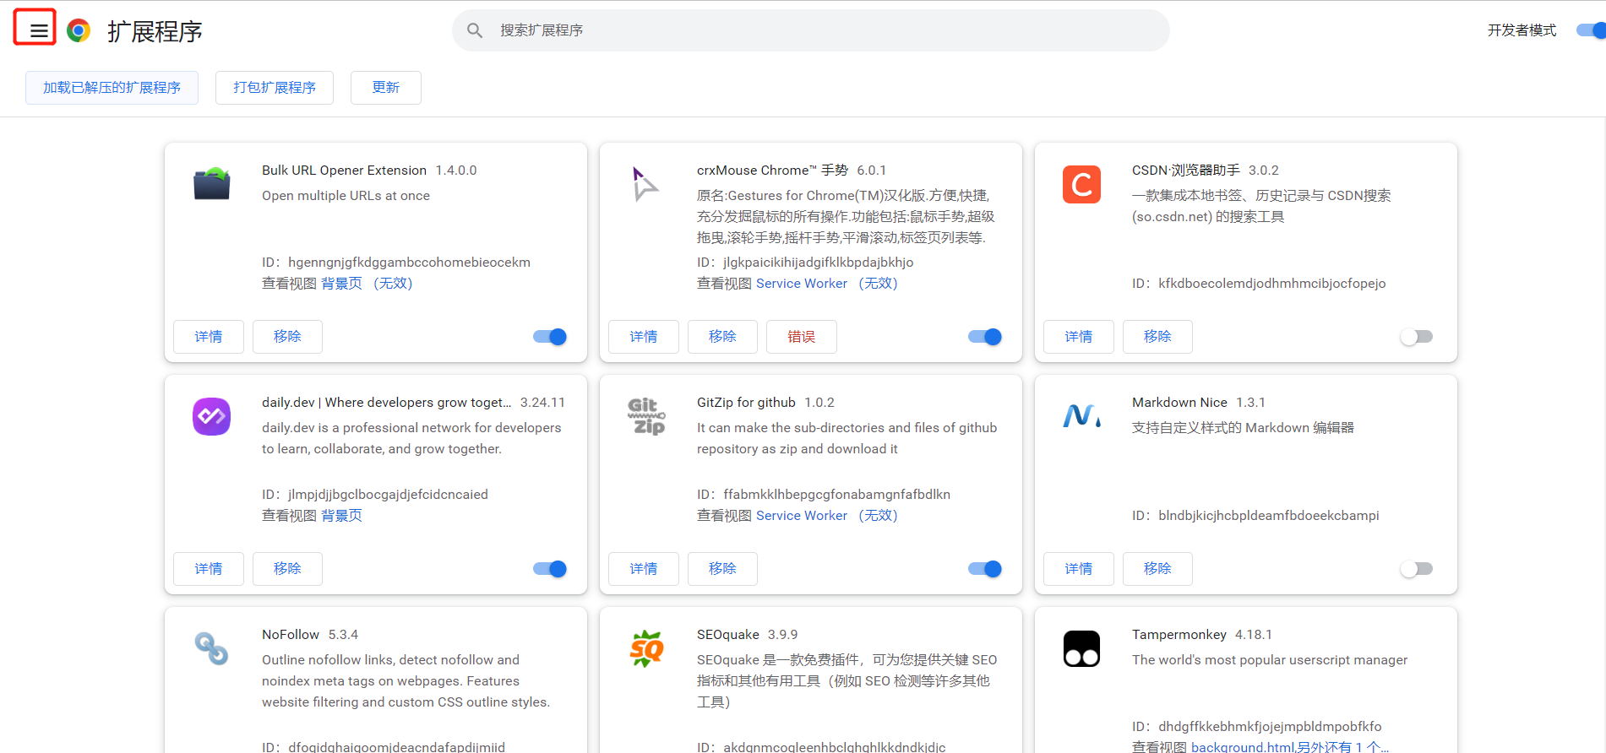Click the SEOquake SQ icon
The width and height of the screenshot is (1606, 753).
[646, 648]
